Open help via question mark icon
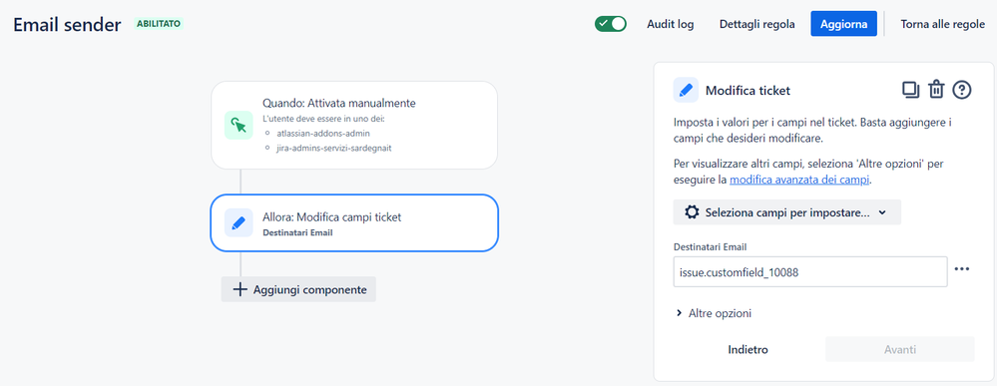The height and width of the screenshot is (386, 997). pos(962,91)
